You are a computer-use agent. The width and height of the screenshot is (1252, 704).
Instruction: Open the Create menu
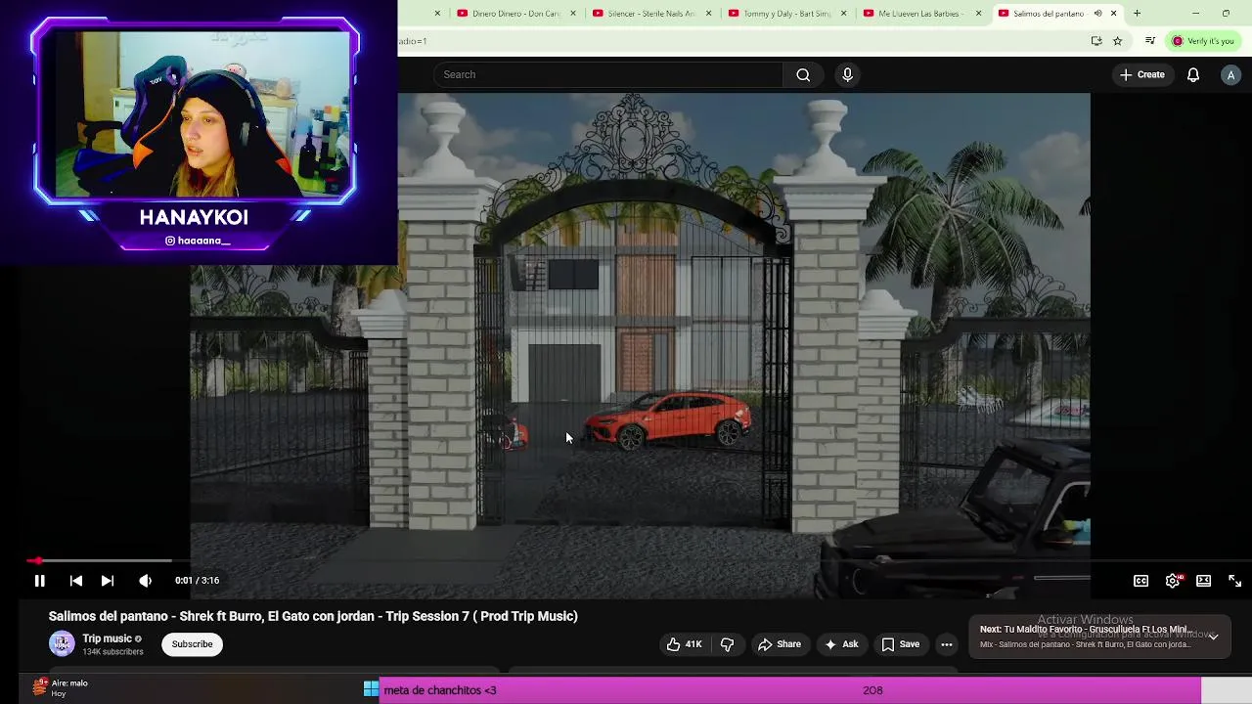tap(1142, 74)
